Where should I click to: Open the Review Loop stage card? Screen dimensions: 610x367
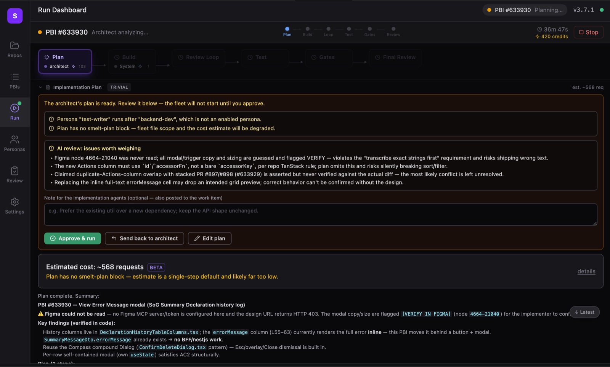(x=198, y=57)
